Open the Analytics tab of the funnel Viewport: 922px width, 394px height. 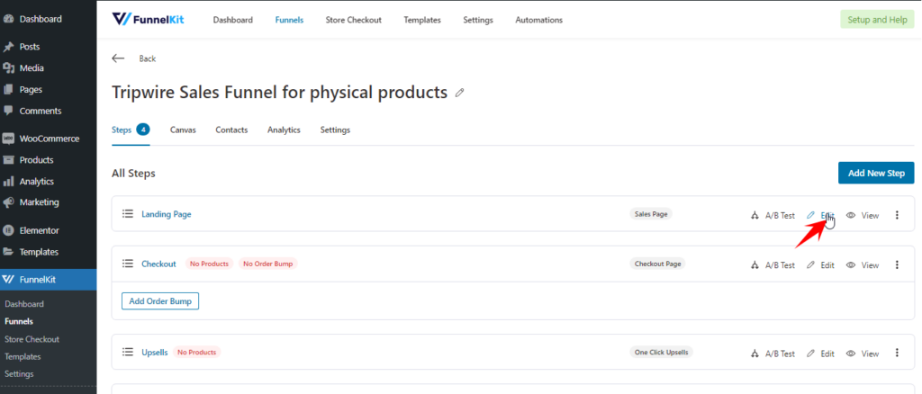click(x=284, y=130)
